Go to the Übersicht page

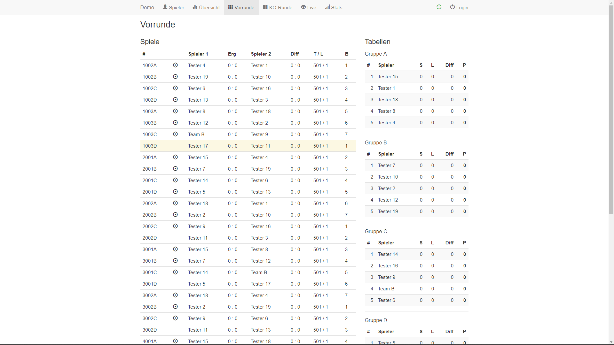(x=206, y=7)
